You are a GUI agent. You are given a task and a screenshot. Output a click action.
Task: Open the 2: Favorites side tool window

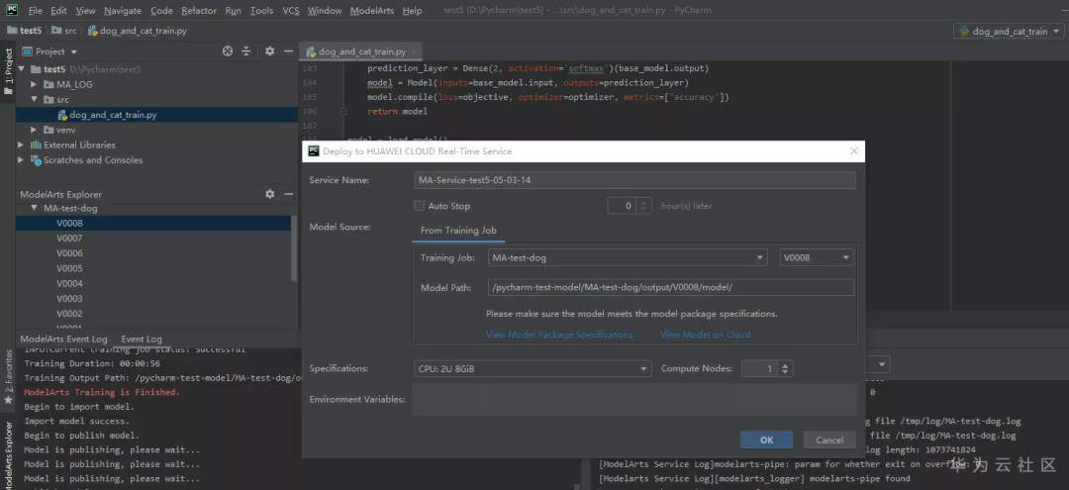(x=8, y=376)
